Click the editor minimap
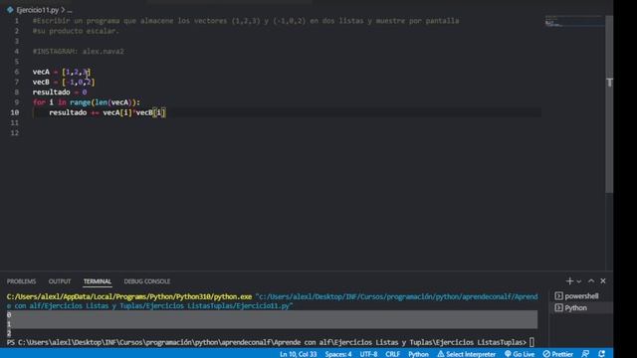 (x=574, y=22)
